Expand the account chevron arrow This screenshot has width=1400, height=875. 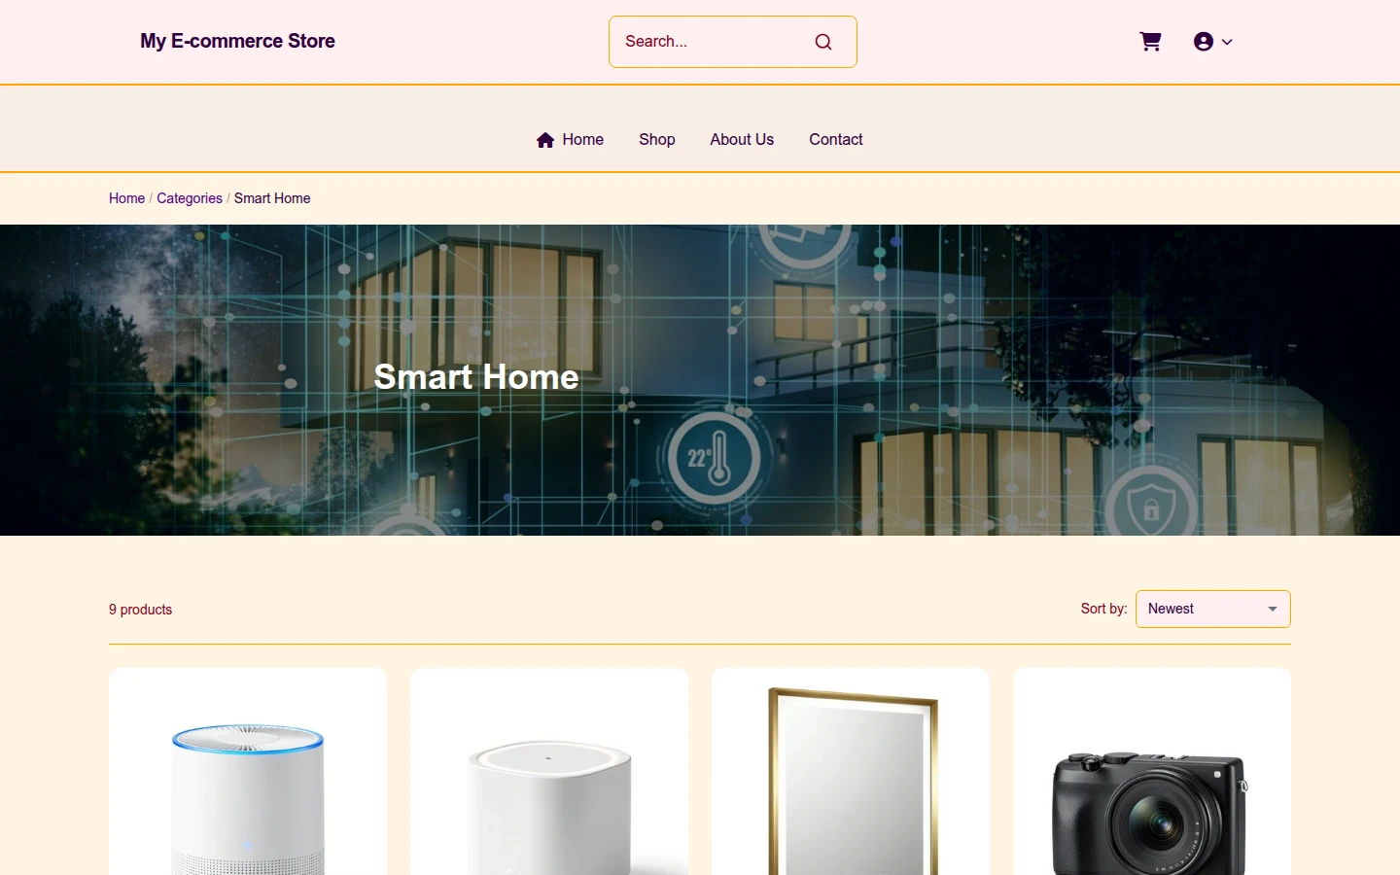tap(1227, 42)
